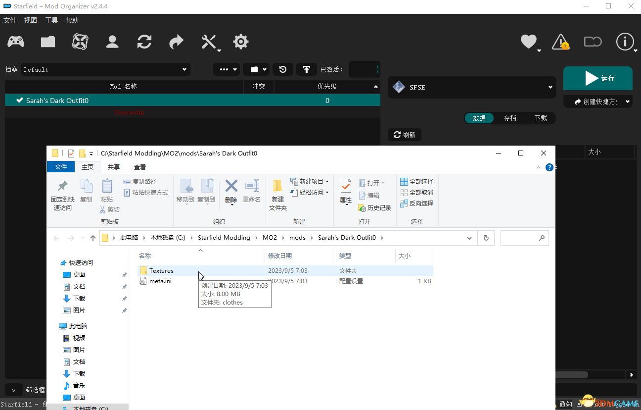Click the 刷新 refresh button under SFSE
Image resolution: width=641 pixels, height=410 pixels.
pyautogui.click(x=405, y=135)
